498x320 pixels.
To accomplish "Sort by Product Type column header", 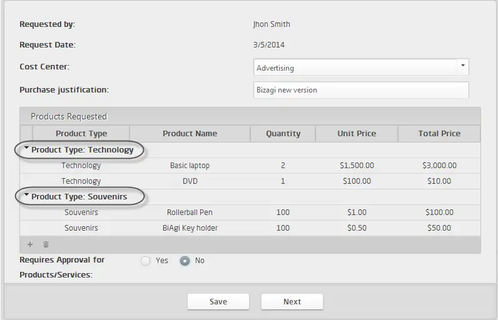I will [x=81, y=134].
